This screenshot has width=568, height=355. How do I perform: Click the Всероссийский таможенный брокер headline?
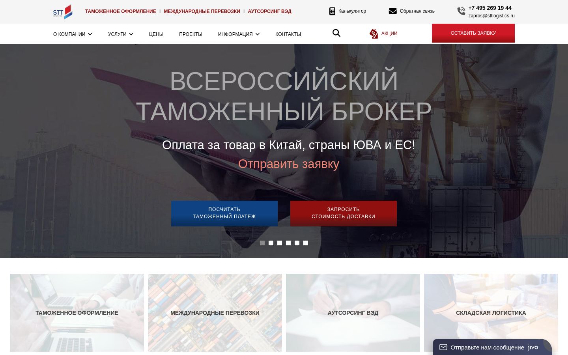tap(284, 96)
